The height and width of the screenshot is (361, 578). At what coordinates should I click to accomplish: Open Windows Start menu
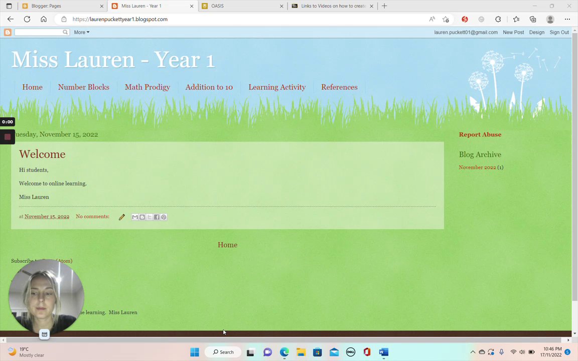coord(195,352)
